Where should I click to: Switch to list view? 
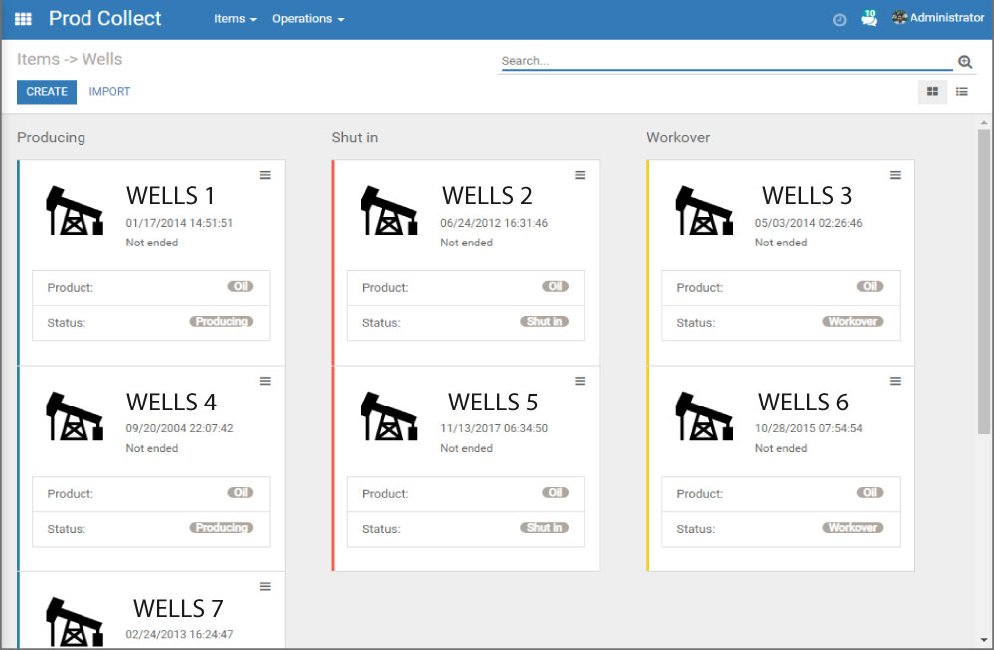tap(962, 92)
